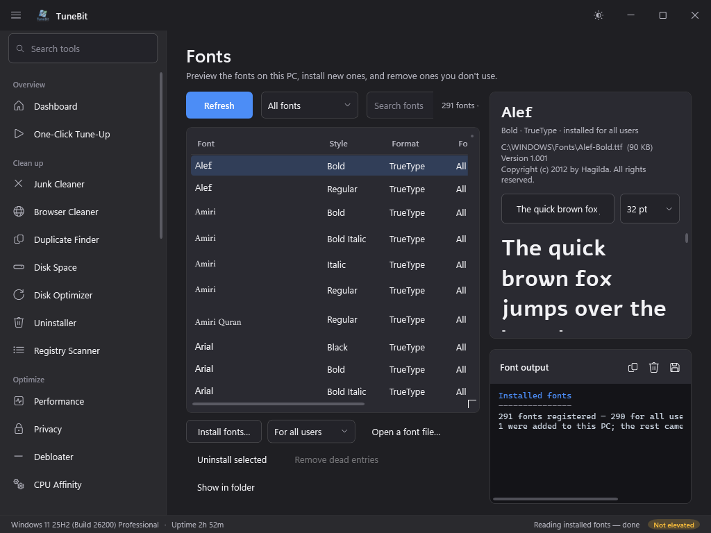Open the hamburger navigation menu
This screenshot has height=533, width=711.
[x=16, y=15]
